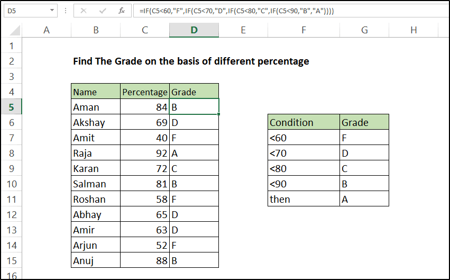Select column E header
Viewport: 450px width, 280px height.
(x=243, y=30)
